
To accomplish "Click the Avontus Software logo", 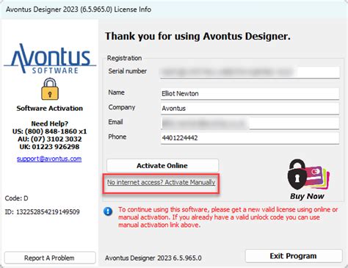I will pos(50,59).
